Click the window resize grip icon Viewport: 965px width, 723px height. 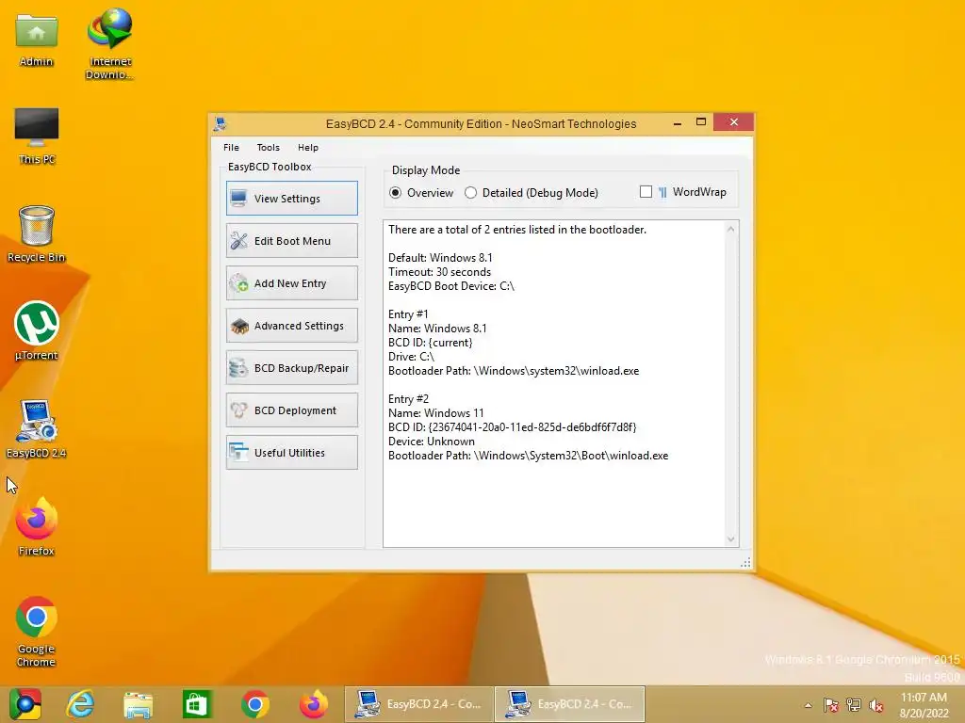tap(745, 563)
